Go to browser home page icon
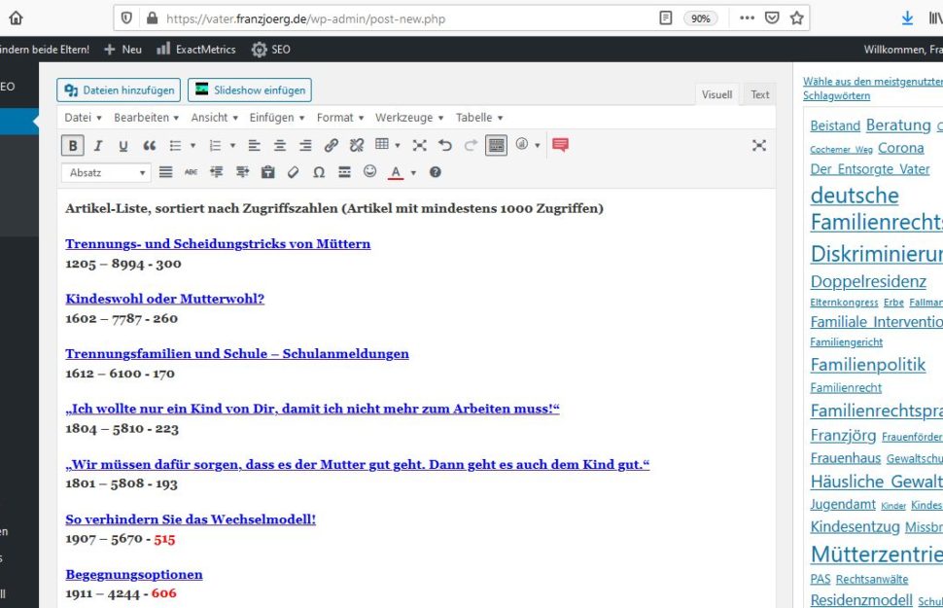Screen dimensions: 943x608 (17, 18)
